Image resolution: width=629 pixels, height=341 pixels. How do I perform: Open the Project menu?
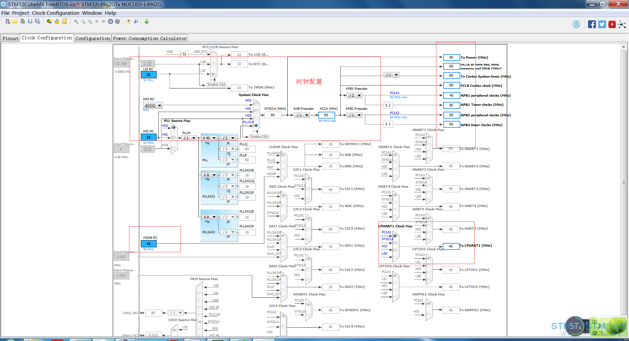pos(21,13)
